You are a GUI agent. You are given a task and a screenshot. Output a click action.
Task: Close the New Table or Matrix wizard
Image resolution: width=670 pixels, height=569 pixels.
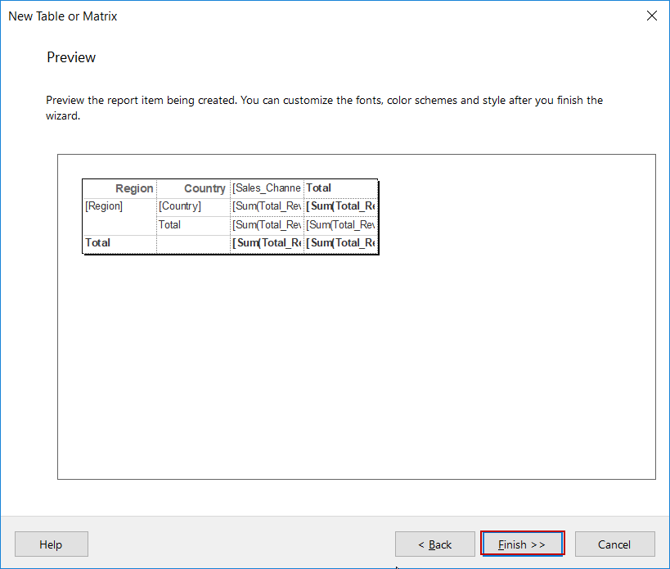tap(651, 15)
